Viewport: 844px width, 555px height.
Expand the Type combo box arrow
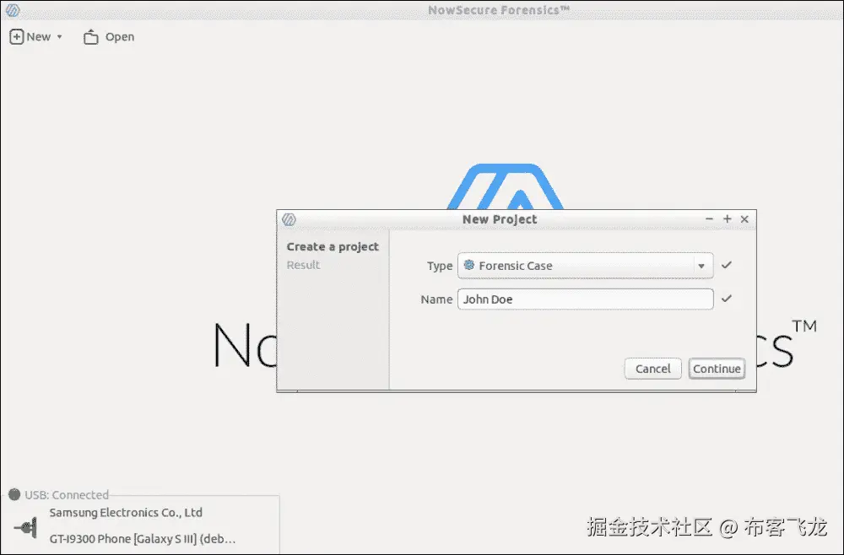[701, 266]
